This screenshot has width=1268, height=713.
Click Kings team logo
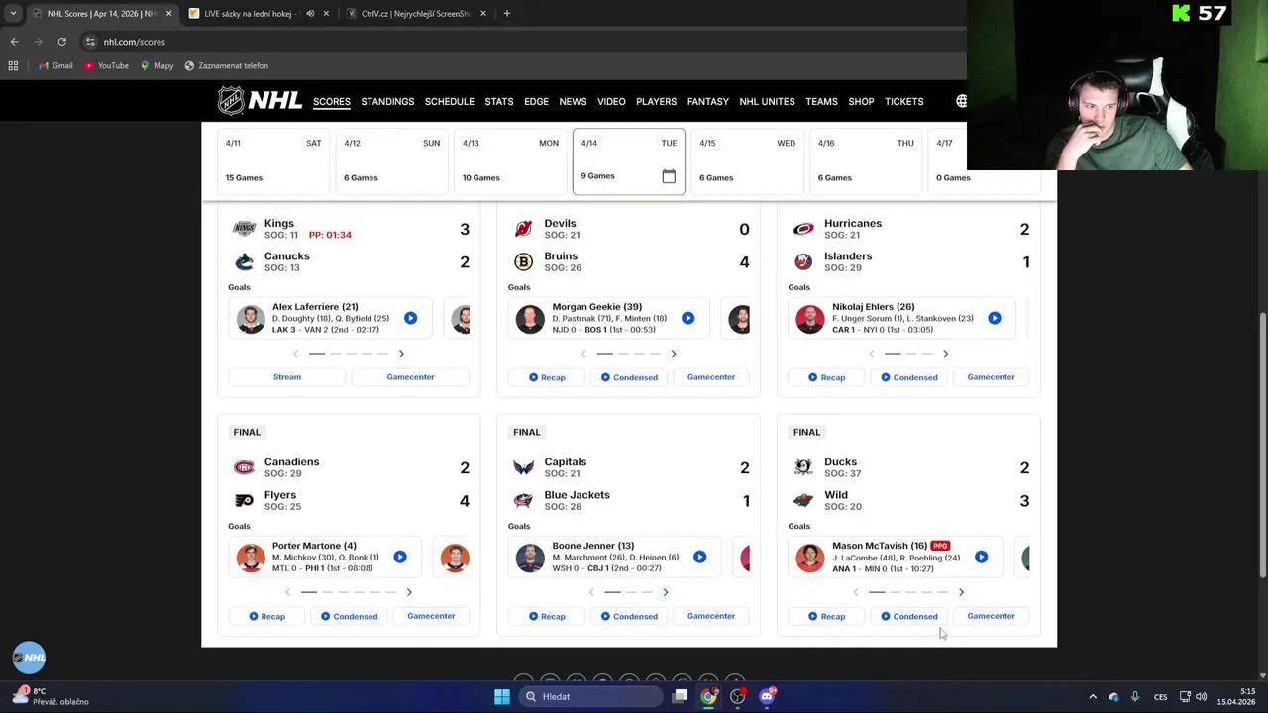(244, 229)
